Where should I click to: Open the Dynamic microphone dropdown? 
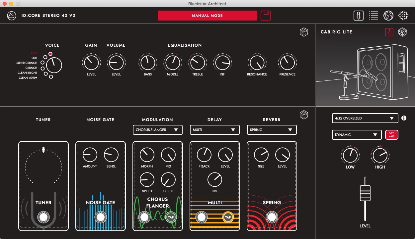point(357,135)
